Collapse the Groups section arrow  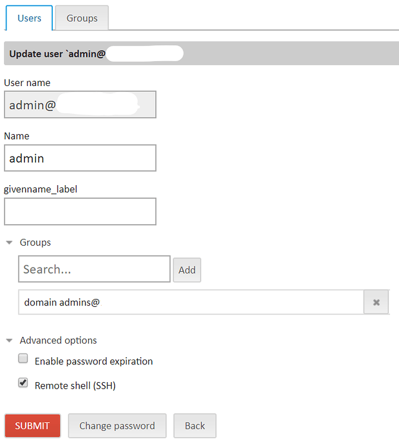pos(9,242)
